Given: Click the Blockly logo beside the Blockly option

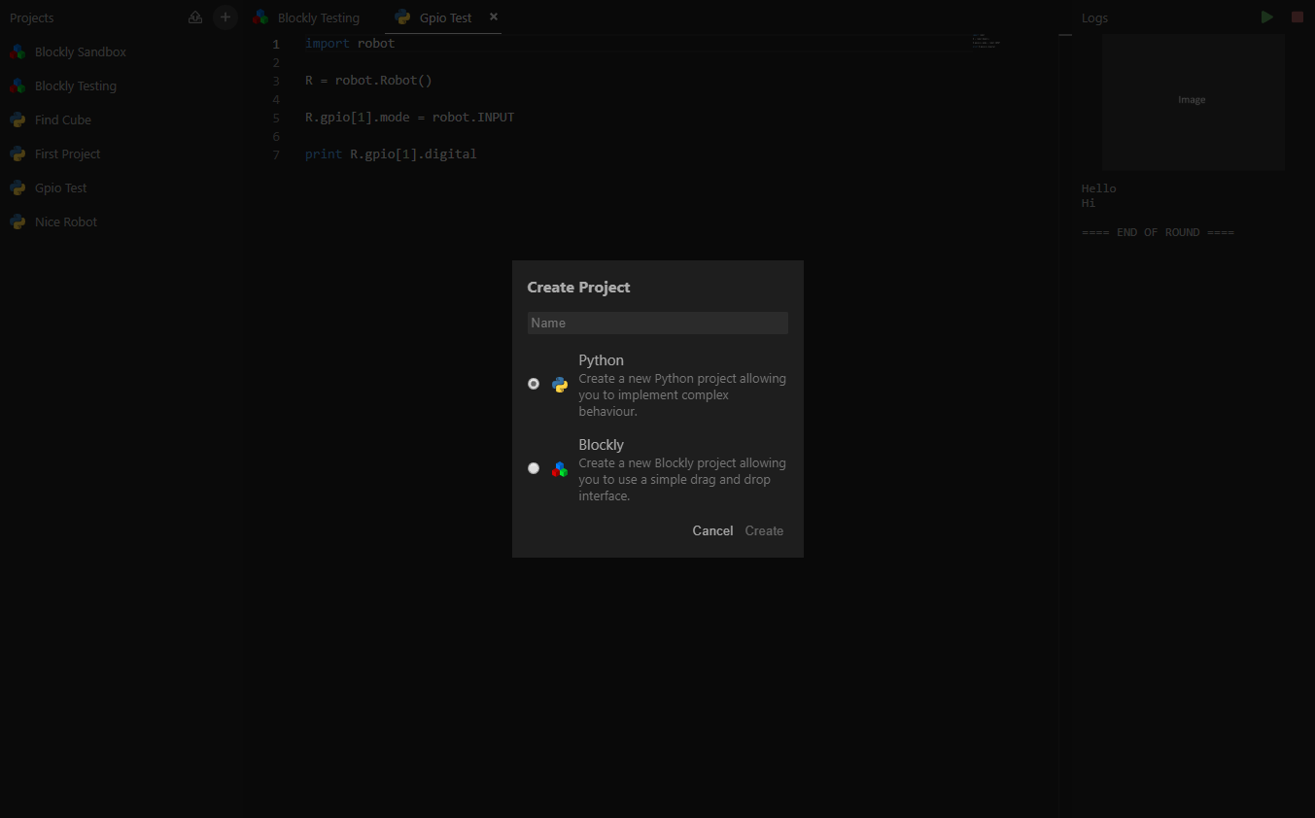Looking at the screenshot, I should coord(560,469).
